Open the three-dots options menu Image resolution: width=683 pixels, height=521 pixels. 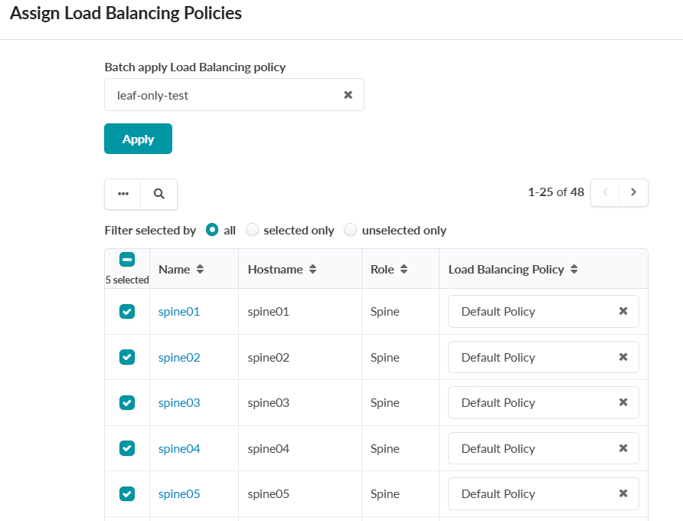123,194
